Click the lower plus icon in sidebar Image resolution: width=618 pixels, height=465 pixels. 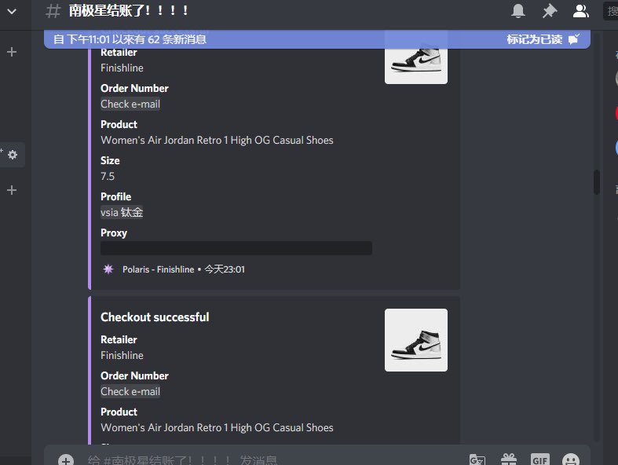coord(12,190)
